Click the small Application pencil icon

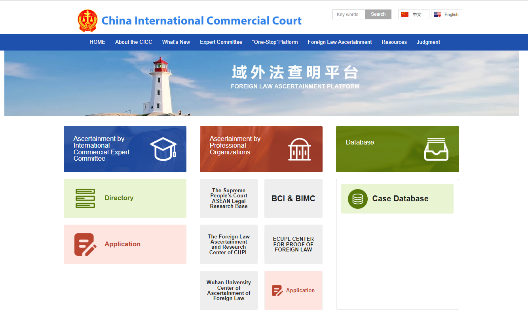click(277, 291)
